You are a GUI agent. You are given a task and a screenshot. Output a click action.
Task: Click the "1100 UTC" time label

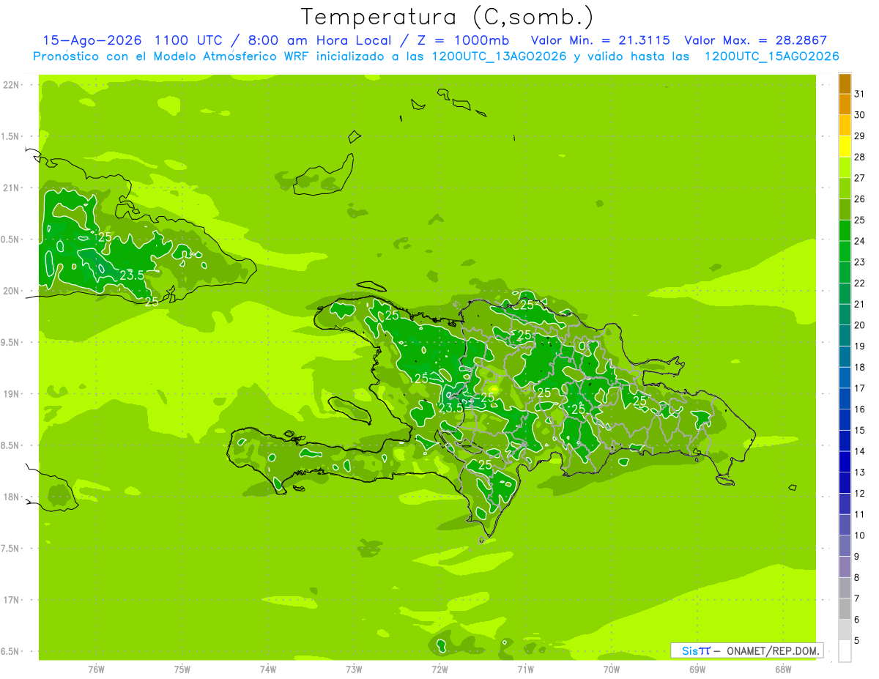[188, 40]
